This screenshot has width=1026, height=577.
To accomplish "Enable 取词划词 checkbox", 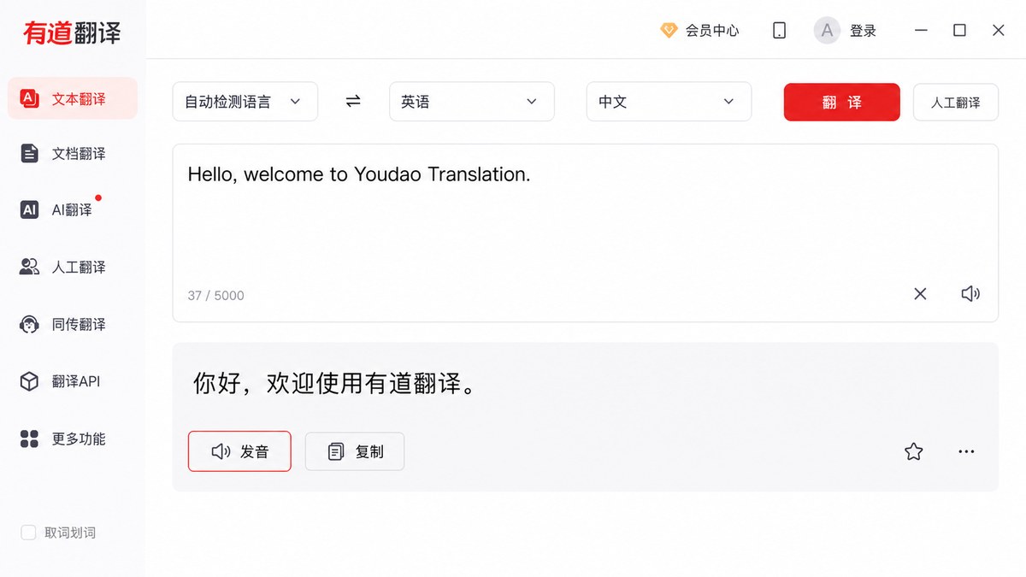I will [28, 533].
